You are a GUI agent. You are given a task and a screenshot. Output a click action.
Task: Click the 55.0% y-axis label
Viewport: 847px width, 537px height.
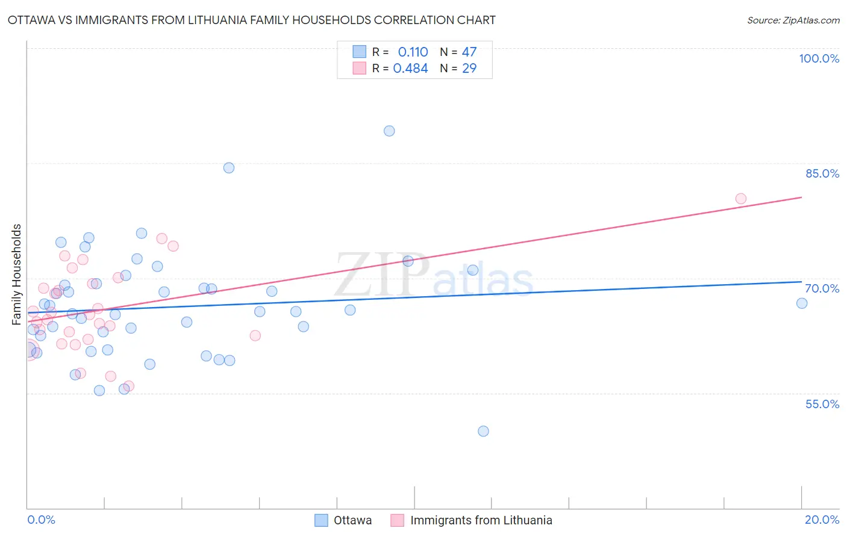[822, 404]
